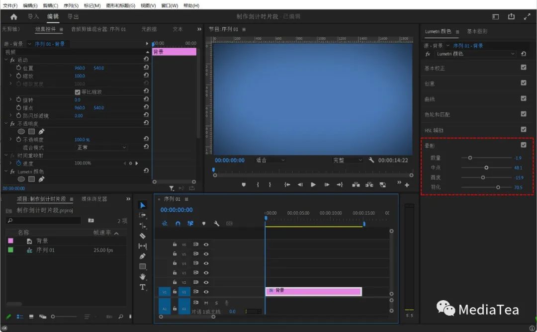Open 混合模式 blend mode dropdown
537x332 pixels.
click(x=101, y=147)
